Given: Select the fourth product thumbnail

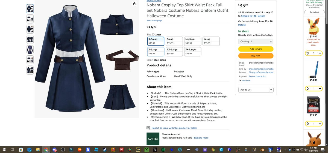Looking at the screenshot, I should coord(30,39).
